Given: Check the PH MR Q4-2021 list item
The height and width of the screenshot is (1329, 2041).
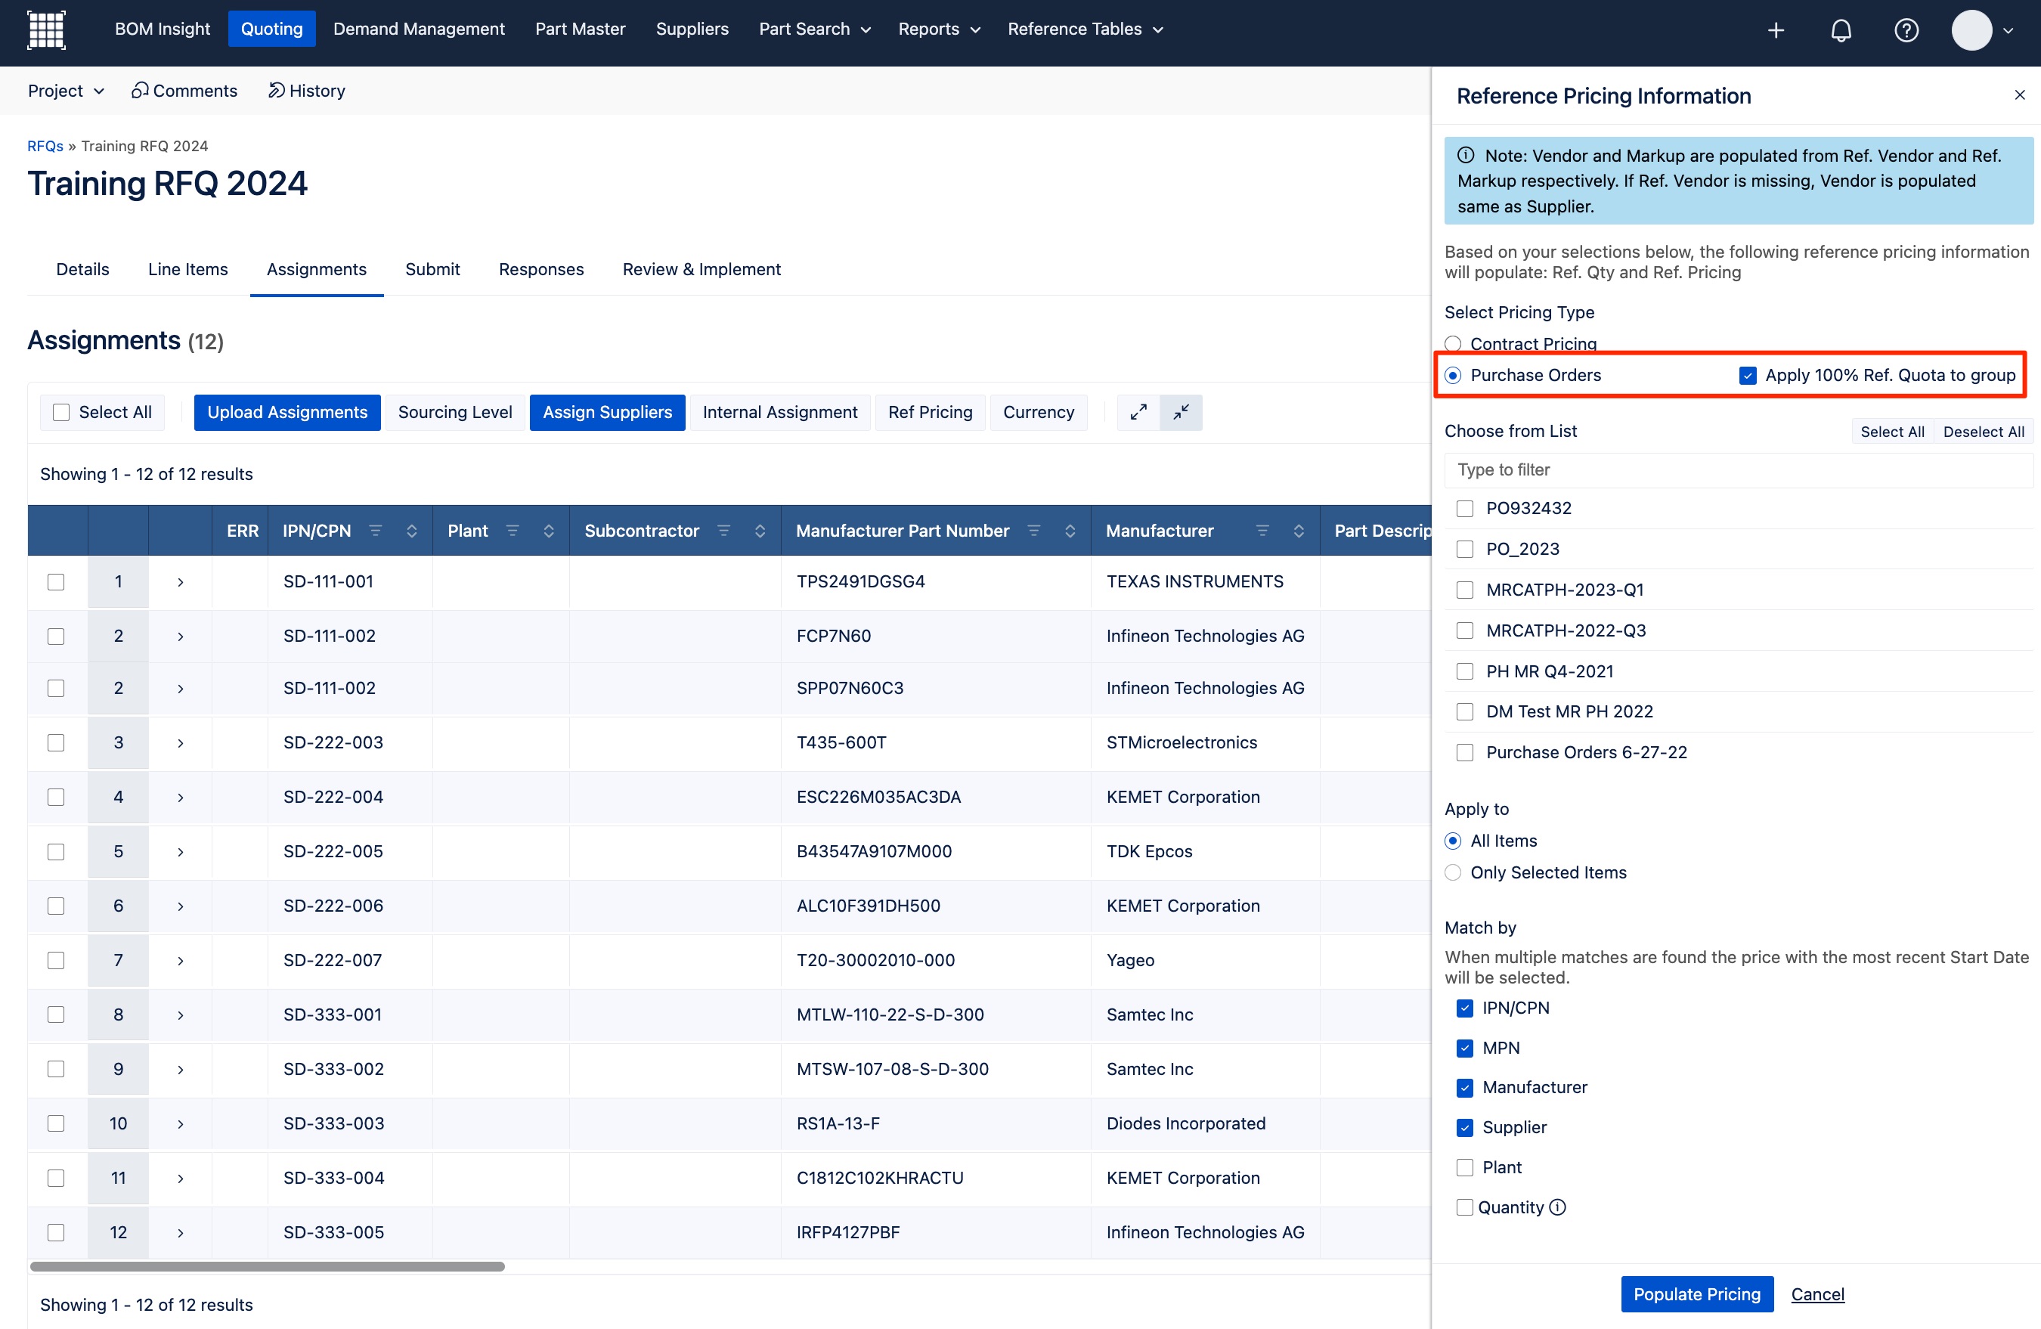Looking at the screenshot, I should [1465, 671].
